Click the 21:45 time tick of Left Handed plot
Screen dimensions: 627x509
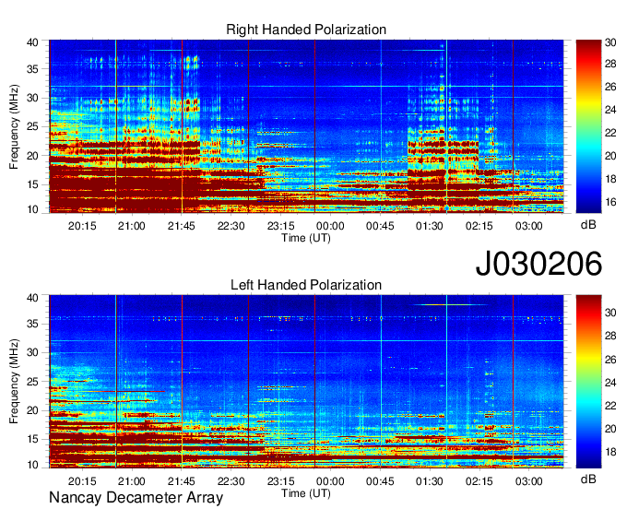[181, 481]
